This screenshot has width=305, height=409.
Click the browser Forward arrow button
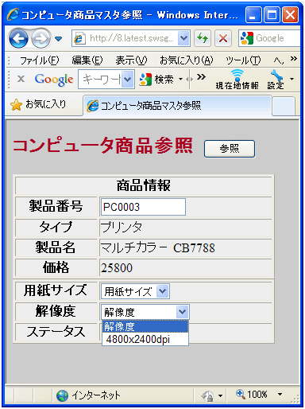[x=41, y=39]
